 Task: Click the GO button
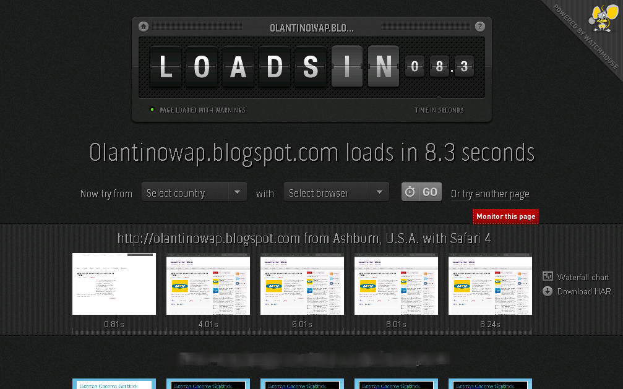[421, 192]
